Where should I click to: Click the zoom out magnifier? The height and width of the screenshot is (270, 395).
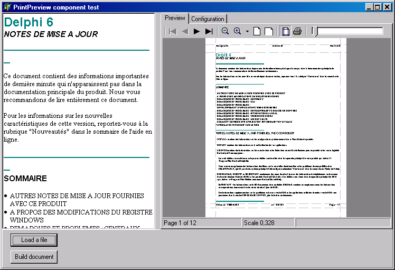coord(225,31)
